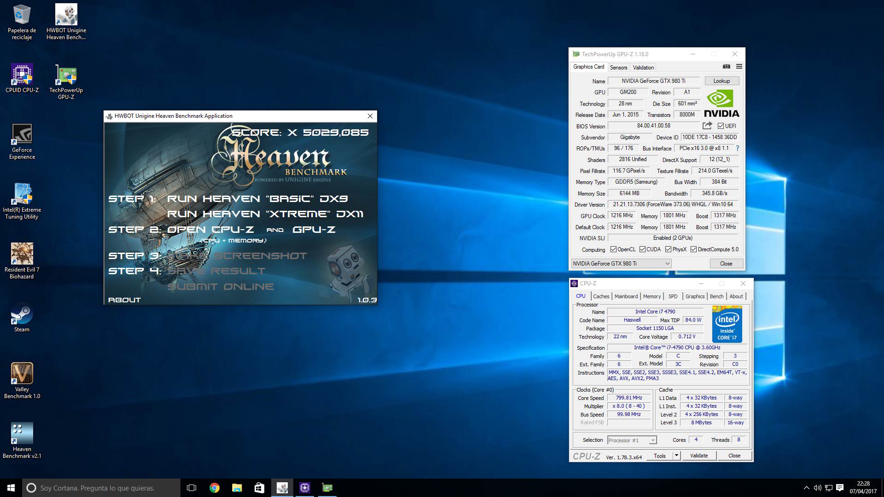Switch to the Validation tab in GPU-Z

point(643,68)
